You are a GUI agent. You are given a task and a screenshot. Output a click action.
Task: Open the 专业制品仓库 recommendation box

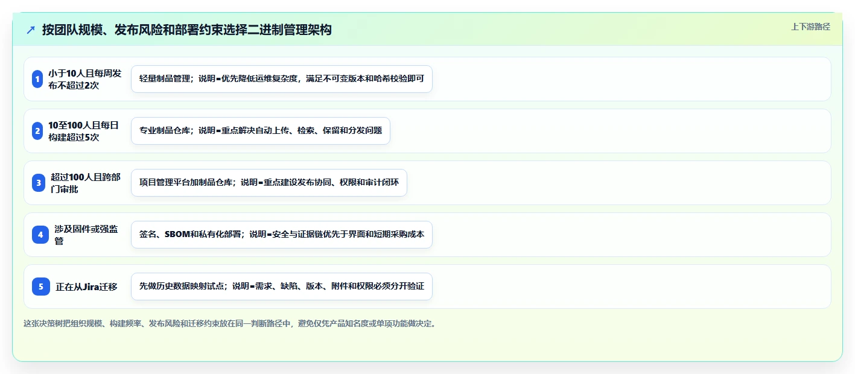[x=261, y=131]
